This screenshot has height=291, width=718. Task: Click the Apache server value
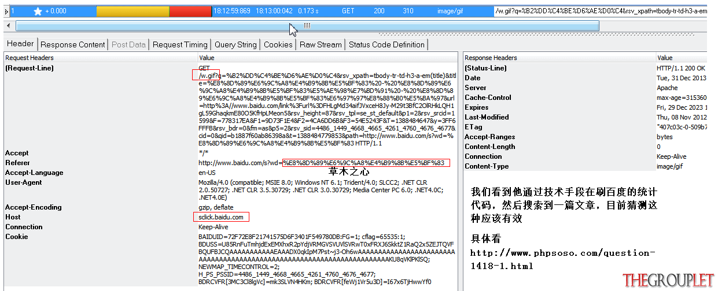click(x=667, y=88)
